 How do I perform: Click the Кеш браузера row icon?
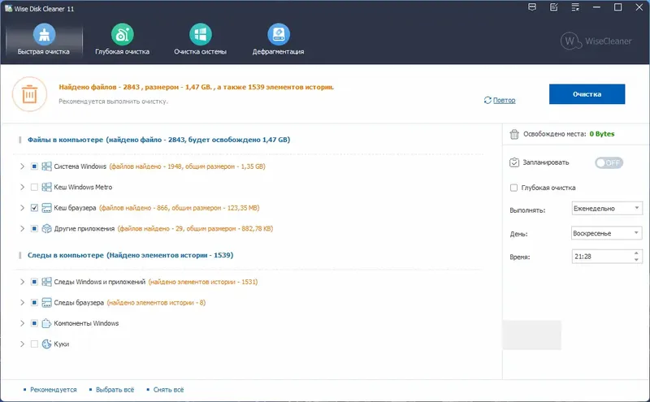coord(47,208)
